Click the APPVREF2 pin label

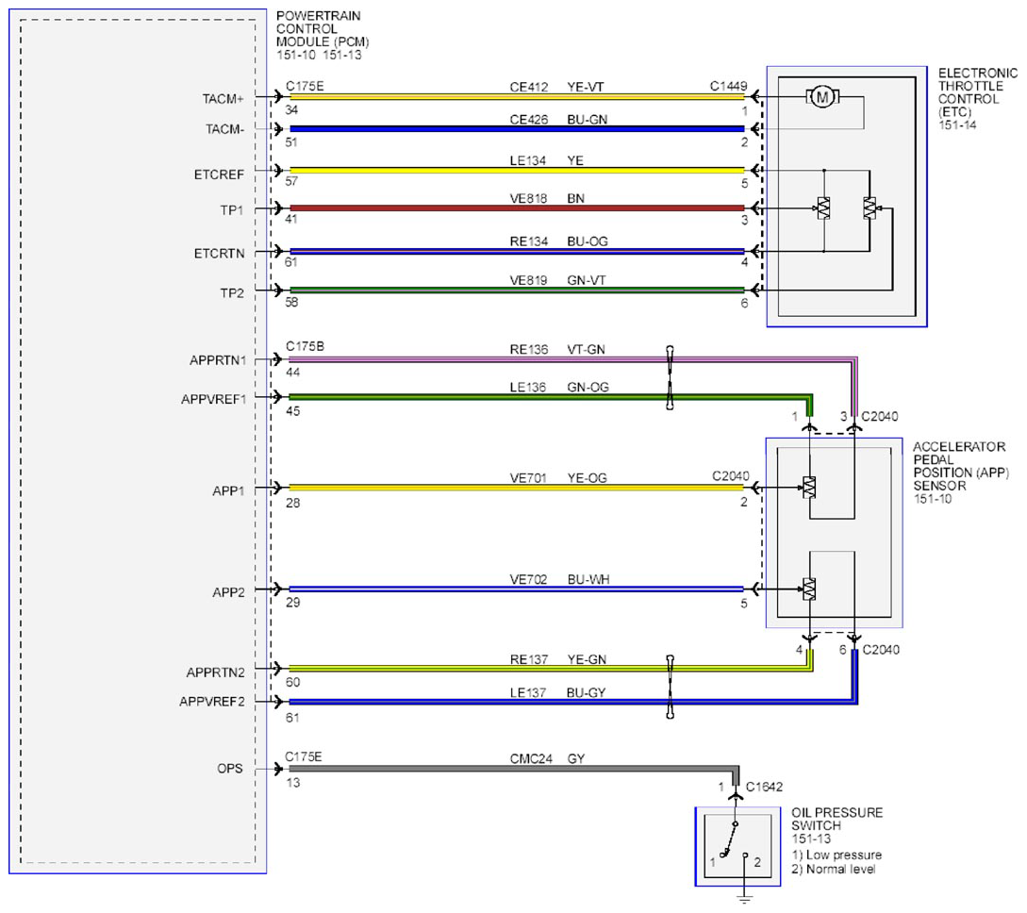211,702
